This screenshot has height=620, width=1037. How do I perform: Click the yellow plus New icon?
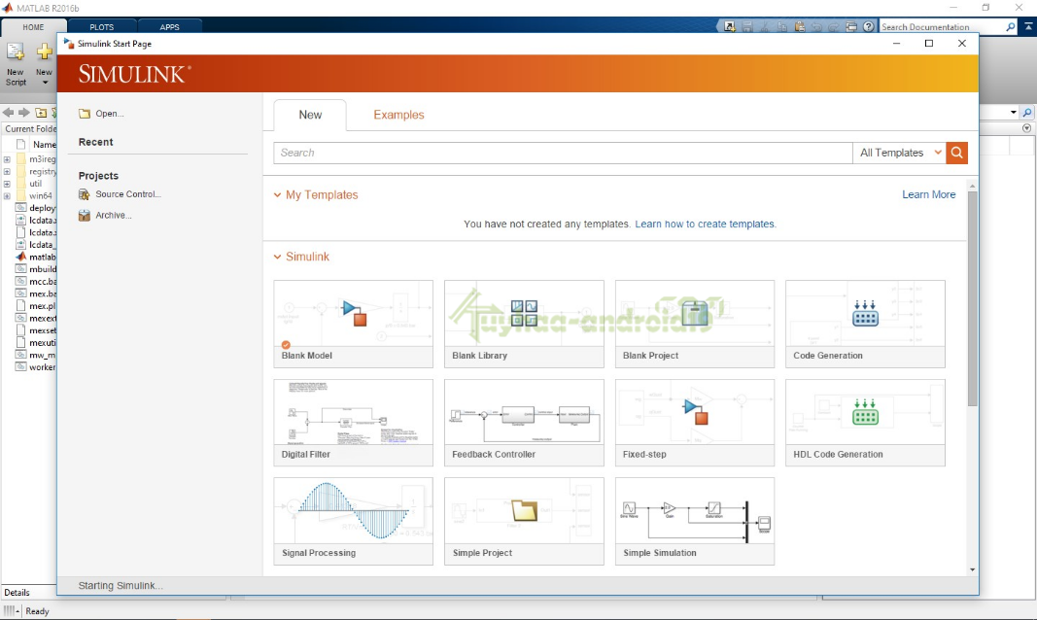[x=45, y=52]
